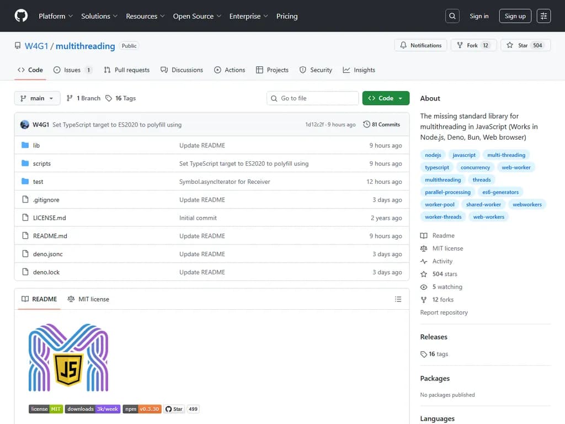Click the multithreading JS logo image
Screen dimensions: 565x424
(68, 358)
